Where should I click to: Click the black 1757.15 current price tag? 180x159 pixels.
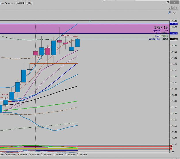tap(174, 39)
